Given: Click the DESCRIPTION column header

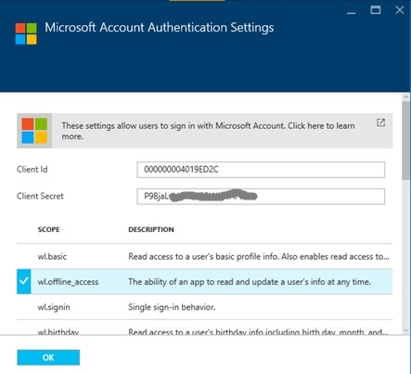Looking at the screenshot, I should (x=151, y=229).
